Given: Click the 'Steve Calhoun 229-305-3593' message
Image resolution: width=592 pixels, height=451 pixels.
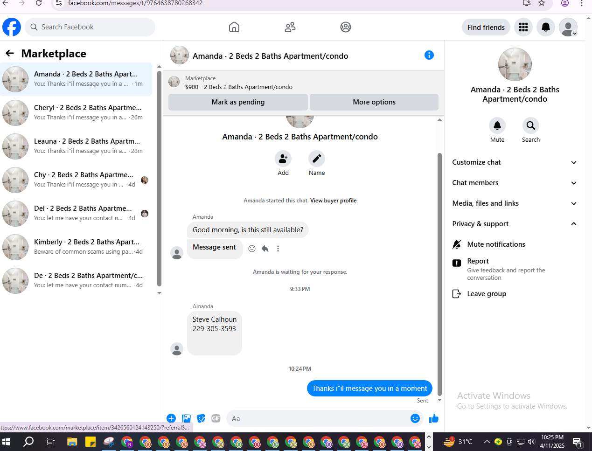Looking at the screenshot, I should [215, 333].
